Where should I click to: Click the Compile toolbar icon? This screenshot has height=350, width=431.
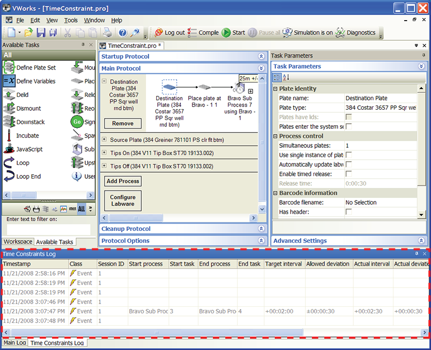point(192,32)
